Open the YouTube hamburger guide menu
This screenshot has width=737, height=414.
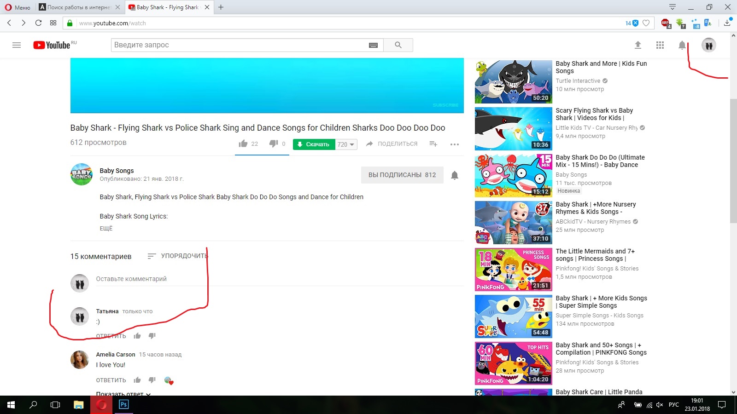click(x=17, y=45)
